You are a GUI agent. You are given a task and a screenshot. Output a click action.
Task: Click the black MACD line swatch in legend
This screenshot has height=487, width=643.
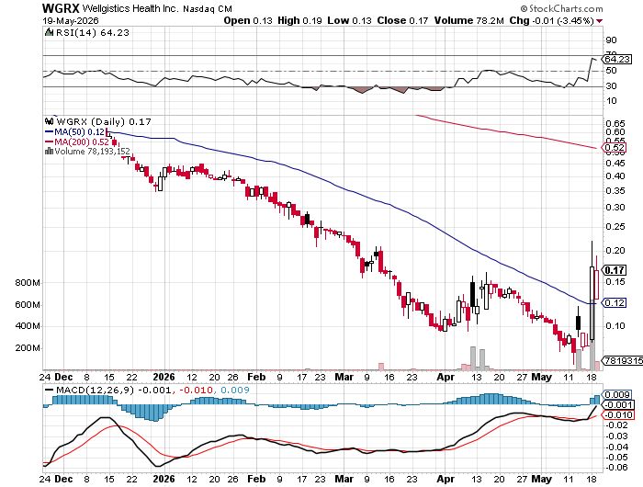click(x=50, y=390)
